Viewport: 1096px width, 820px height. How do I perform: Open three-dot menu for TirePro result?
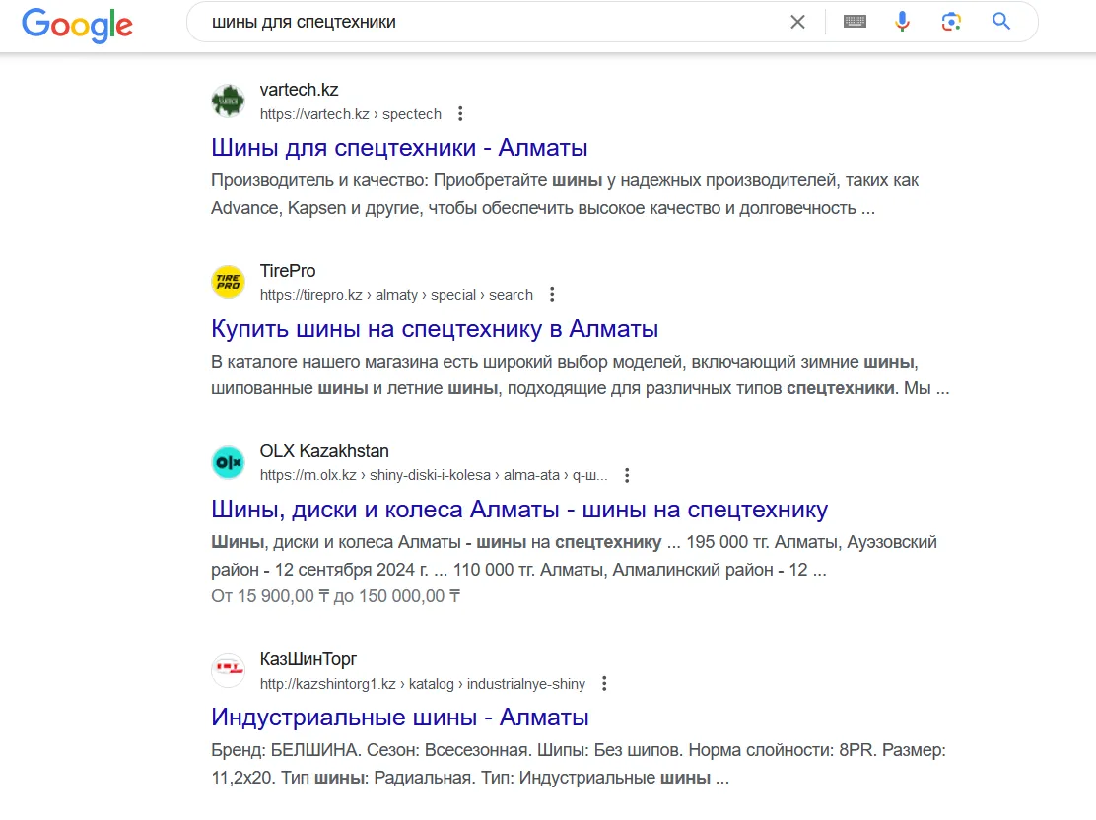click(x=552, y=295)
